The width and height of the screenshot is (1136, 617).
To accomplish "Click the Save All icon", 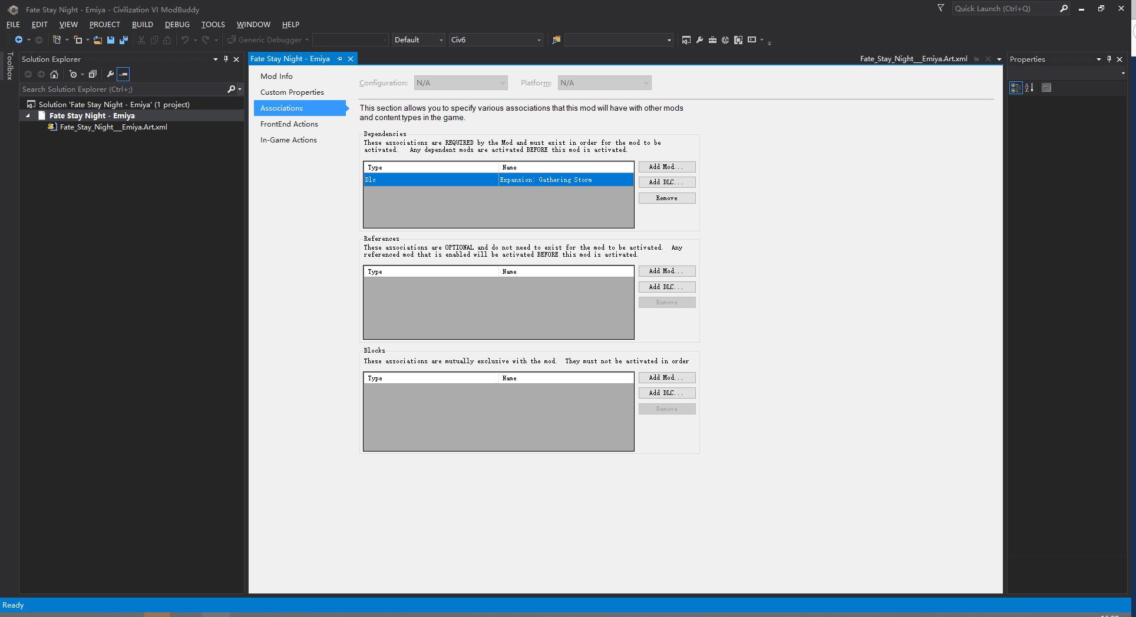I will point(124,39).
